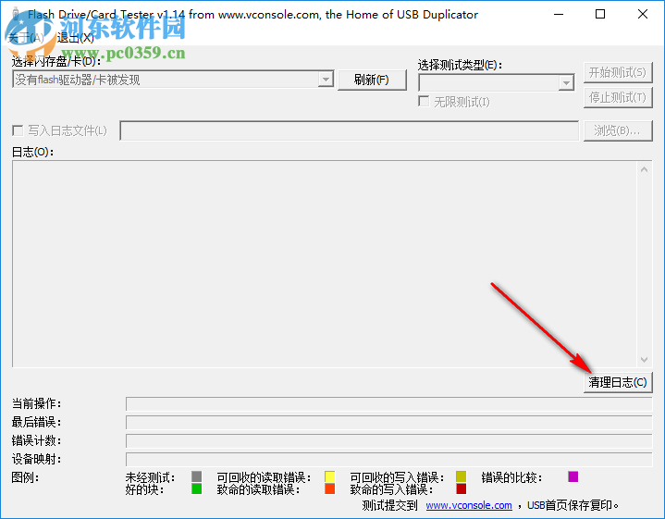Click the magenta 错误的比较 legend swatch

[x=573, y=476]
